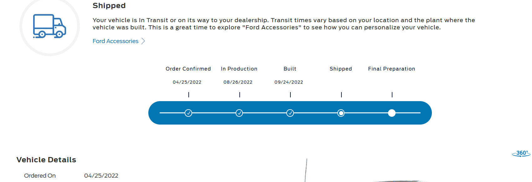Select the Shipped status marker
The height and width of the screenshot is (182, 532).
pyautogui.click(x=341, y=113)
